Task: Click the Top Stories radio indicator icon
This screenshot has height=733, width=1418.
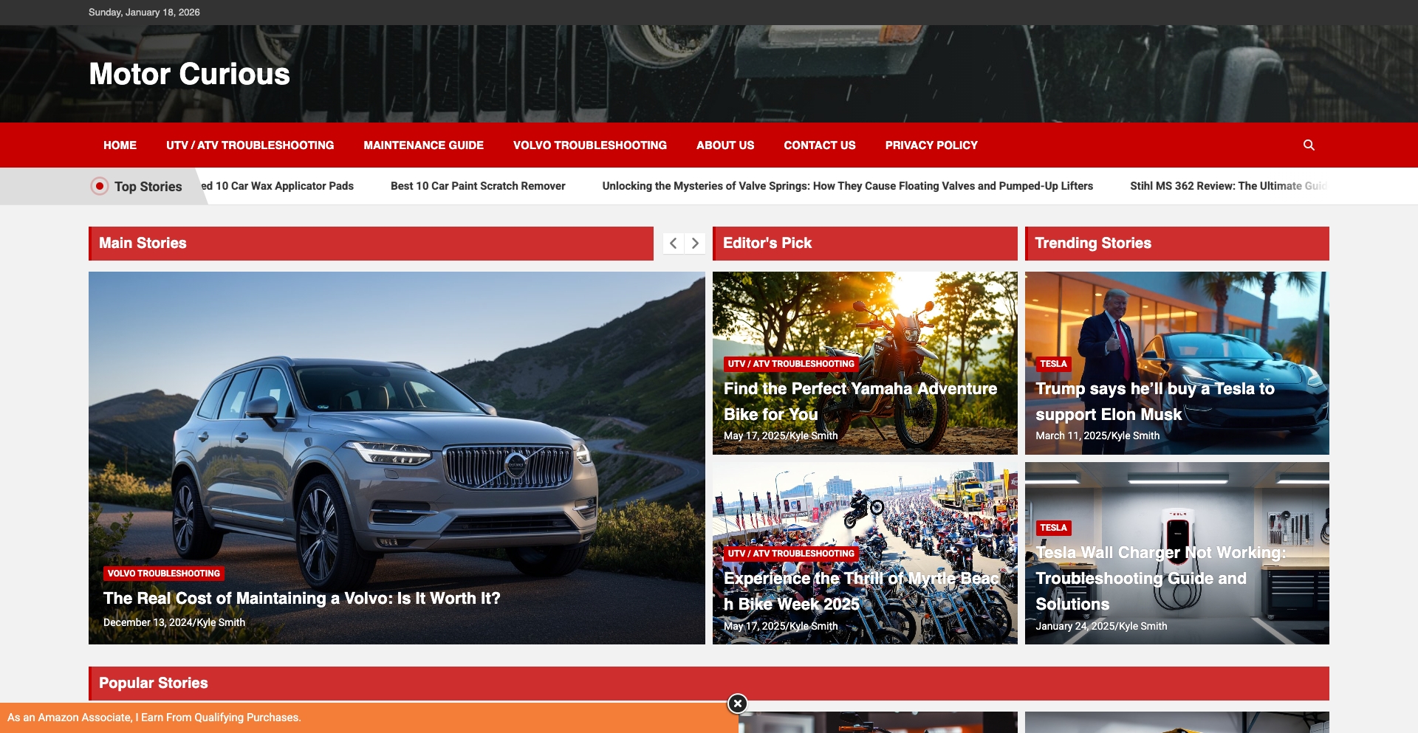Action: 100,186
